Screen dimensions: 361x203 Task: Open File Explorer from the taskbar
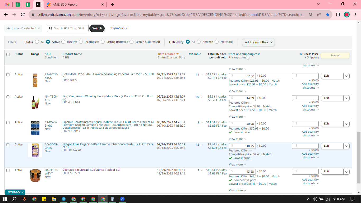pyautogui.click(x=54, y=199)
